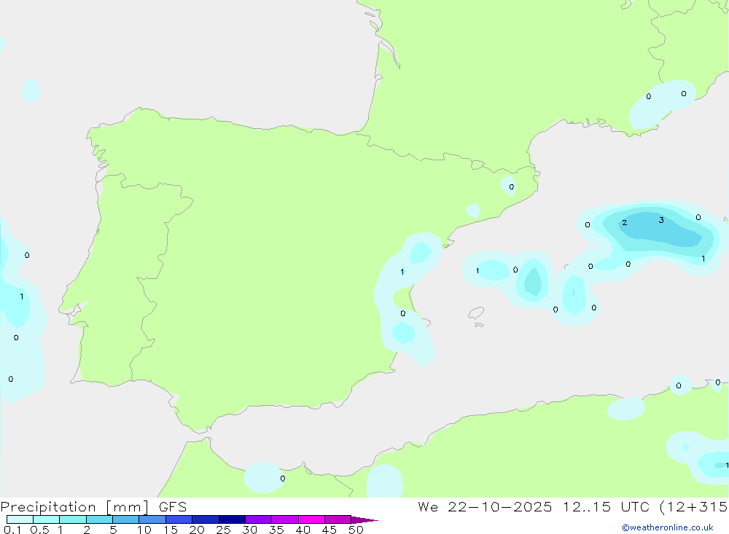Click the legend value label '15'
Viewport: 729px width, 534px height.
(171, 530)
